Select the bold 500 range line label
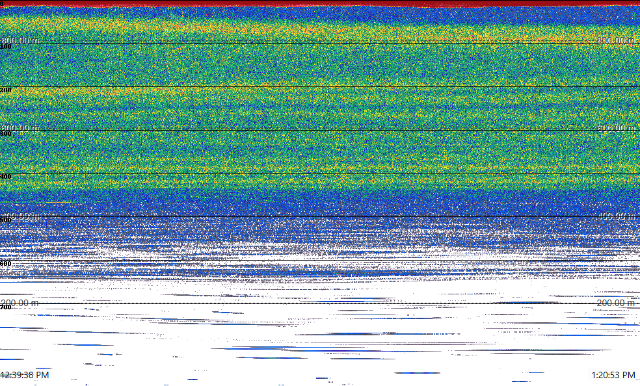Image resolution: width=640 pixels, height=386 pixels. (6, 220)
